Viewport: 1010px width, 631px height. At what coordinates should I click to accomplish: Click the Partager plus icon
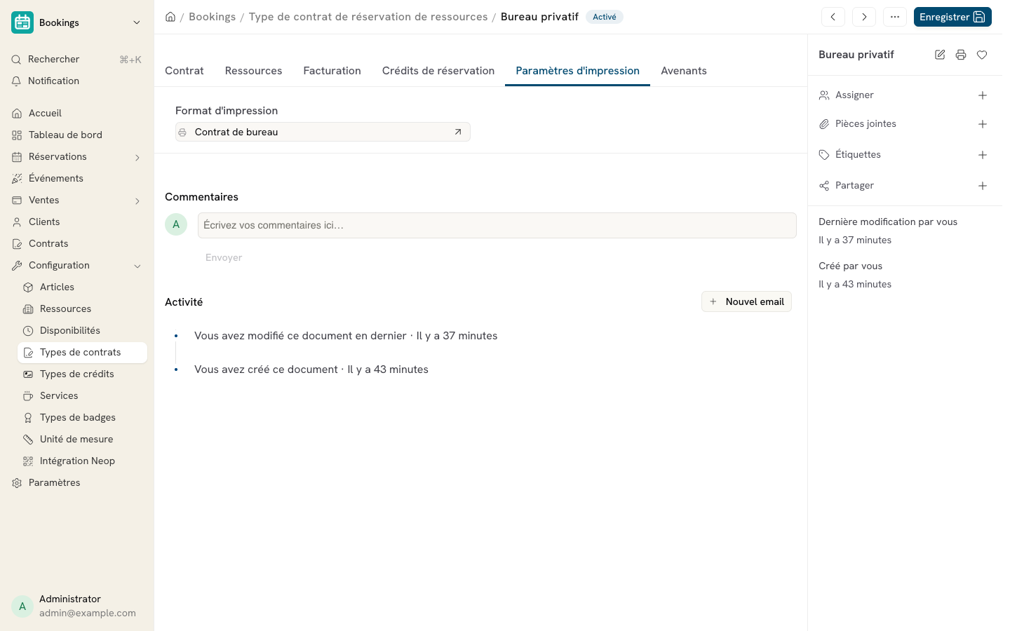(x=983, y=186)
